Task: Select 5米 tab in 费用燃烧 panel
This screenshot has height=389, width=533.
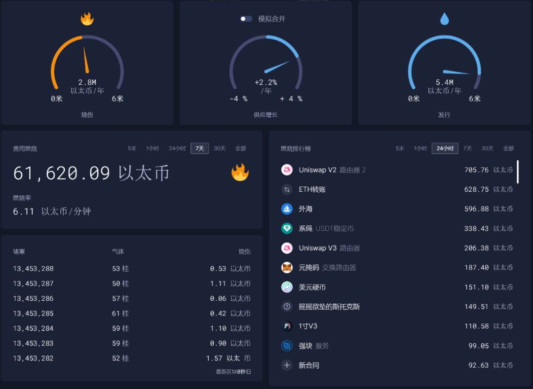Action: click(132, 148)
